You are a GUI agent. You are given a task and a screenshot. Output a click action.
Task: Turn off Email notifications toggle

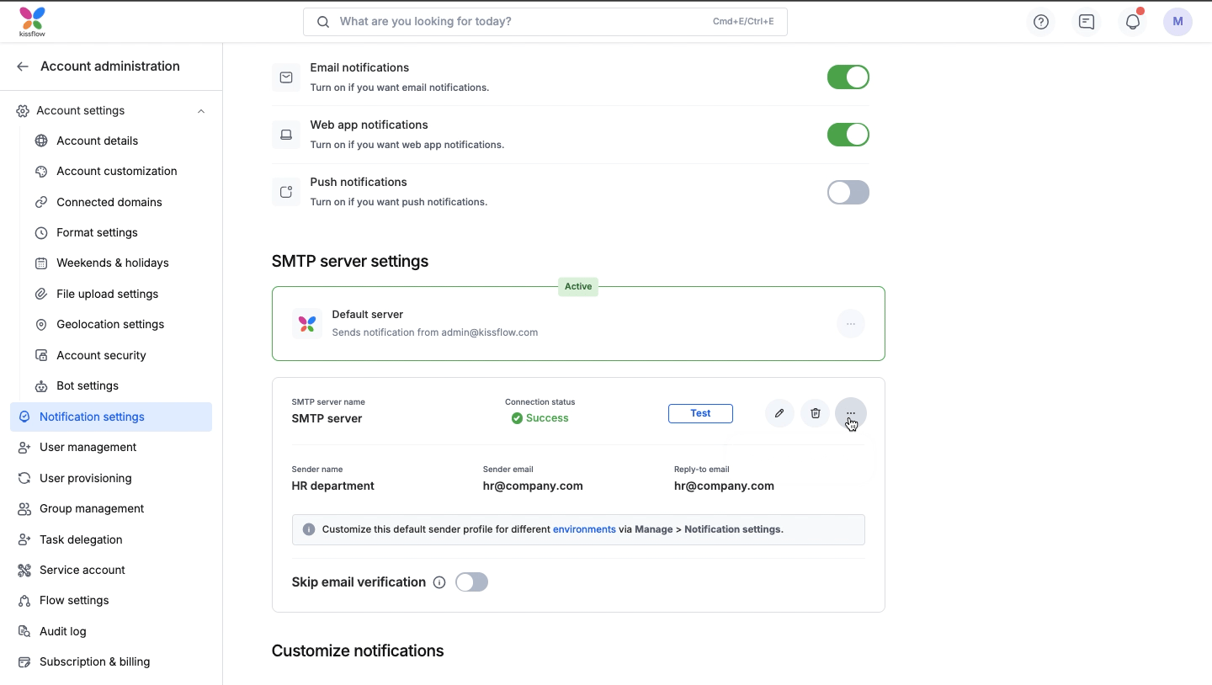(x=848, y=77)
